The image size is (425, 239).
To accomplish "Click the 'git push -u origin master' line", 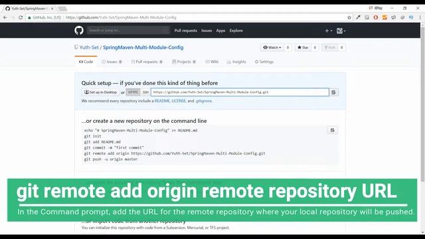I will (x=111, y=159).
